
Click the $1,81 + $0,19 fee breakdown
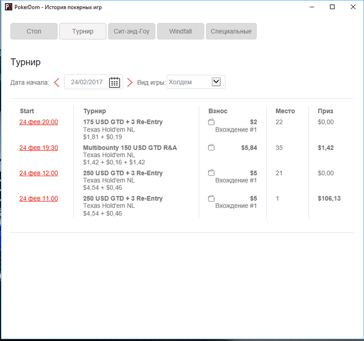point(102,137)
